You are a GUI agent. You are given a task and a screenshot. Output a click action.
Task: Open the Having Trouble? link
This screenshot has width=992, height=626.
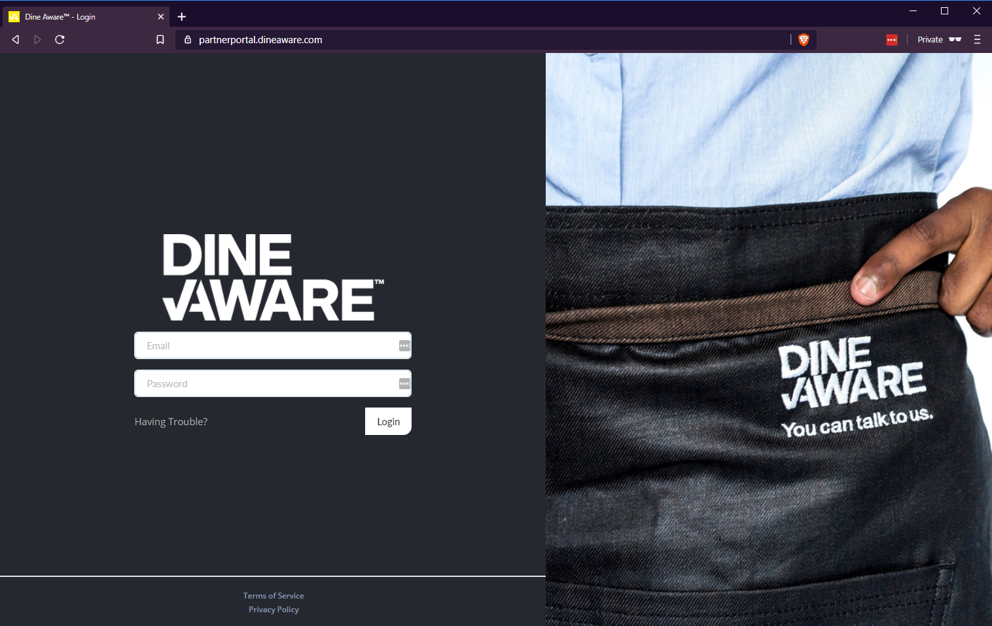(x=171, y=422)
